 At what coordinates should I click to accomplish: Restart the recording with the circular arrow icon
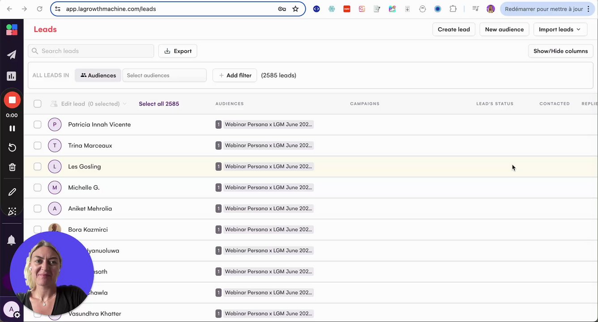[x=12, y=148]
